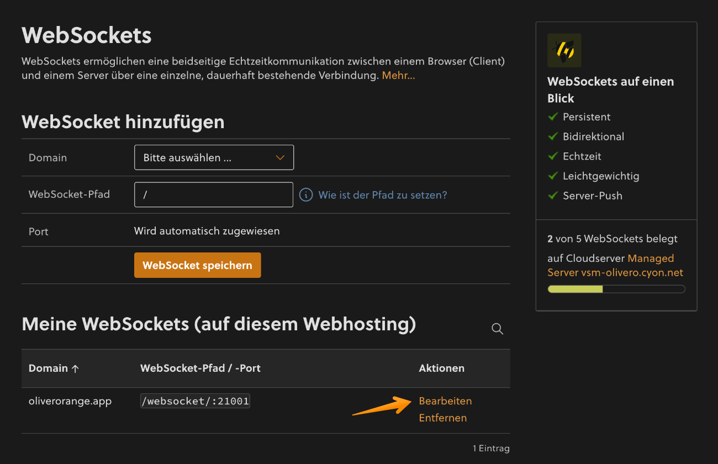Click the green checkmark beside Echtzeit
Viewport: 718px width, 464px height.
click(x=553, y=156)
